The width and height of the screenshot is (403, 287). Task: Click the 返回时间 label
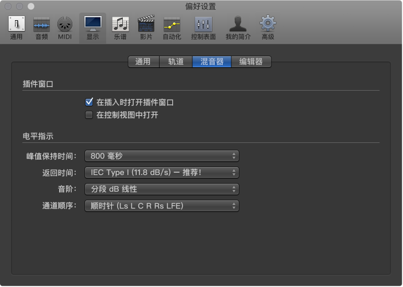coord(59,173)
